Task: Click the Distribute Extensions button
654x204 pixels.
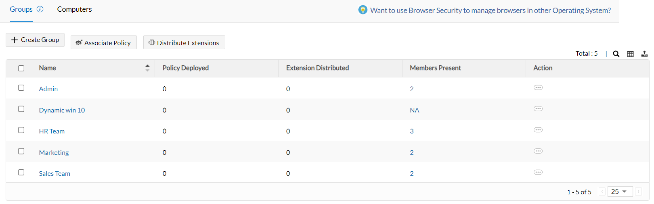Action: [184, 43]
